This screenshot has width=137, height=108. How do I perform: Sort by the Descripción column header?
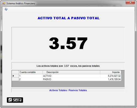tap(71, 72)
